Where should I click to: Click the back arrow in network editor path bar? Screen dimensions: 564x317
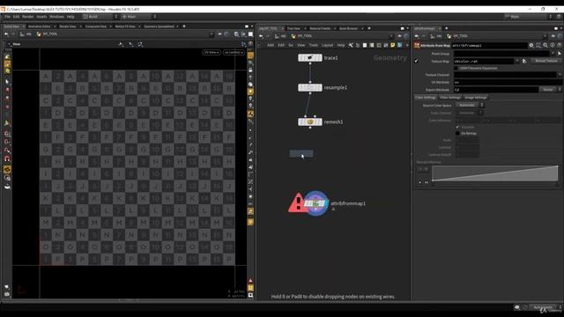pos(261,36)
